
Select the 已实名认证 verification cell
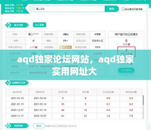[x=98, y=41]
